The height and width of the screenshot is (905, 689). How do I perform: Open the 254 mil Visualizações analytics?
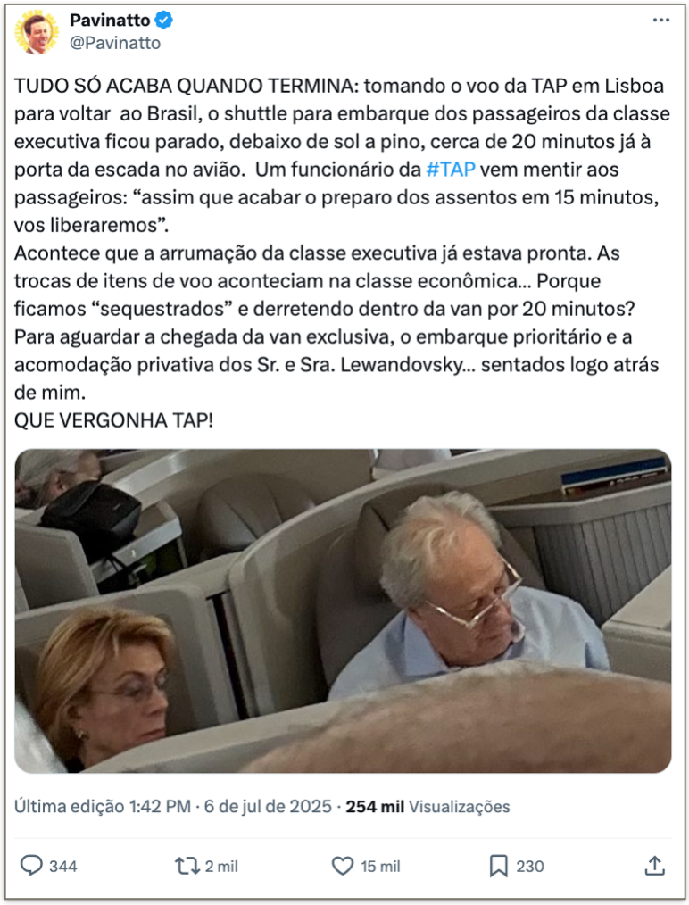coord(428,806)
